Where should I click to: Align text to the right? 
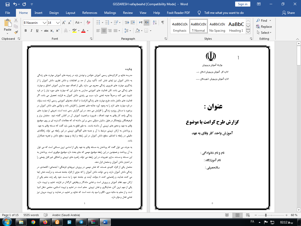(110, 31)
